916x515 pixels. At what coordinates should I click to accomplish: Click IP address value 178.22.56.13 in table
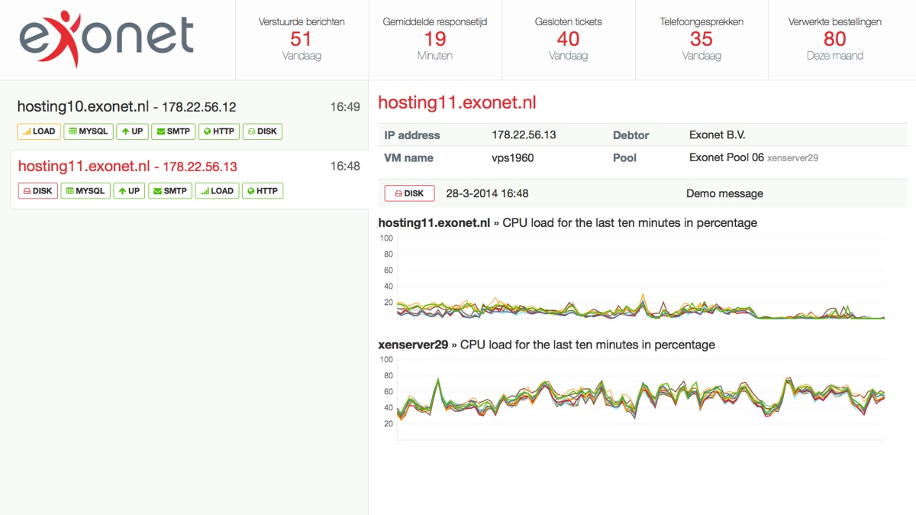coord(524,135)
